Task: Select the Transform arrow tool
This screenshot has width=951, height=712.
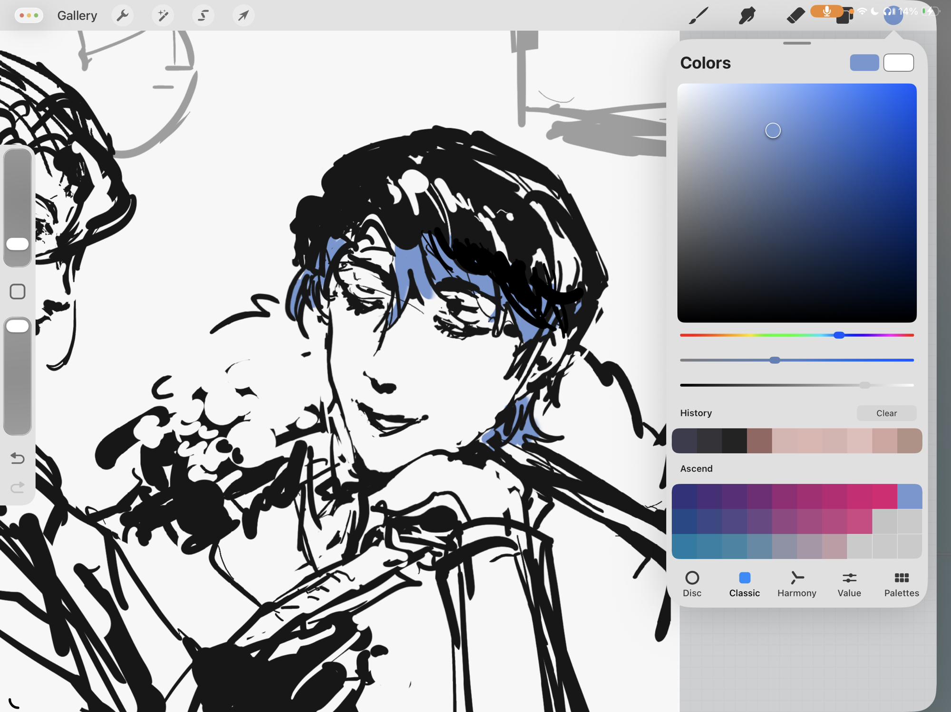Action: tap(243, 16)
